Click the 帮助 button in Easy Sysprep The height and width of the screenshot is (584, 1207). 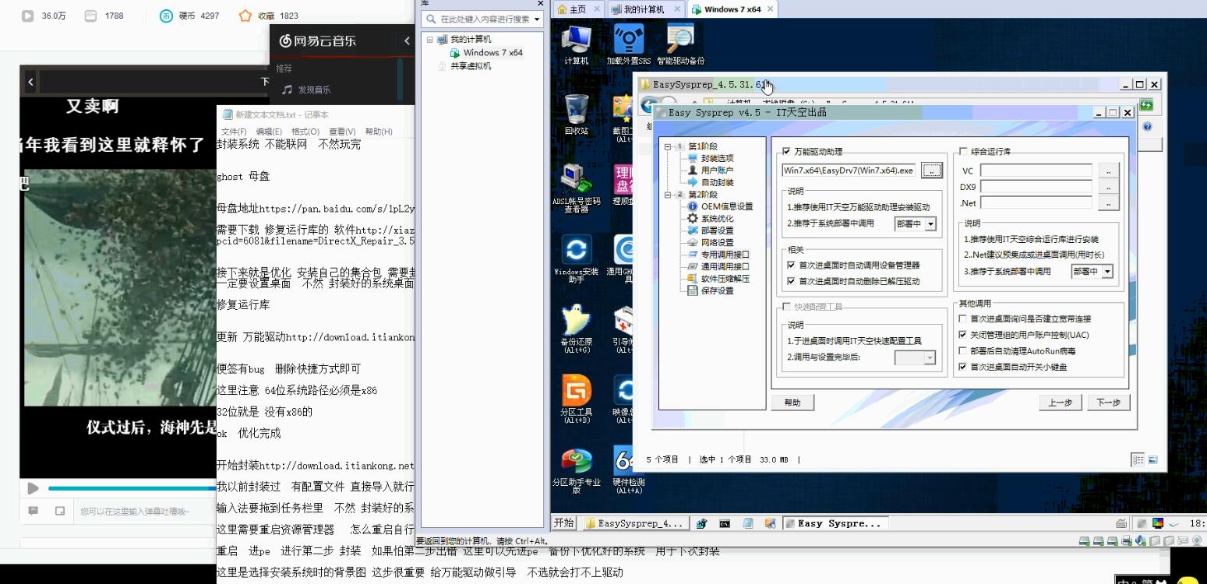(792, 403)
